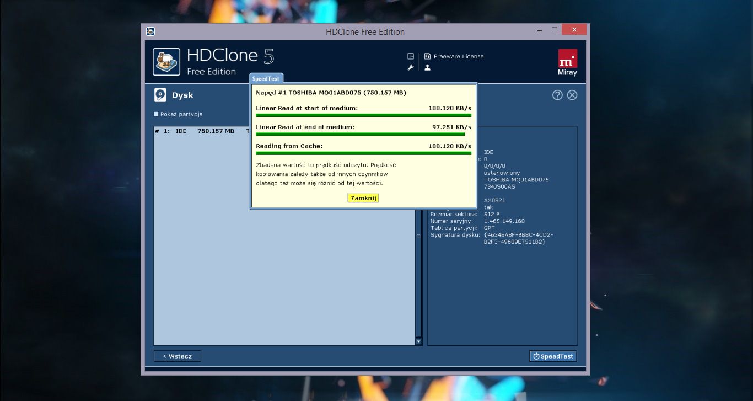Close the HDClone window with red X
The height and width of the screenshot is (401, 753).
click(x=574, y=29)
